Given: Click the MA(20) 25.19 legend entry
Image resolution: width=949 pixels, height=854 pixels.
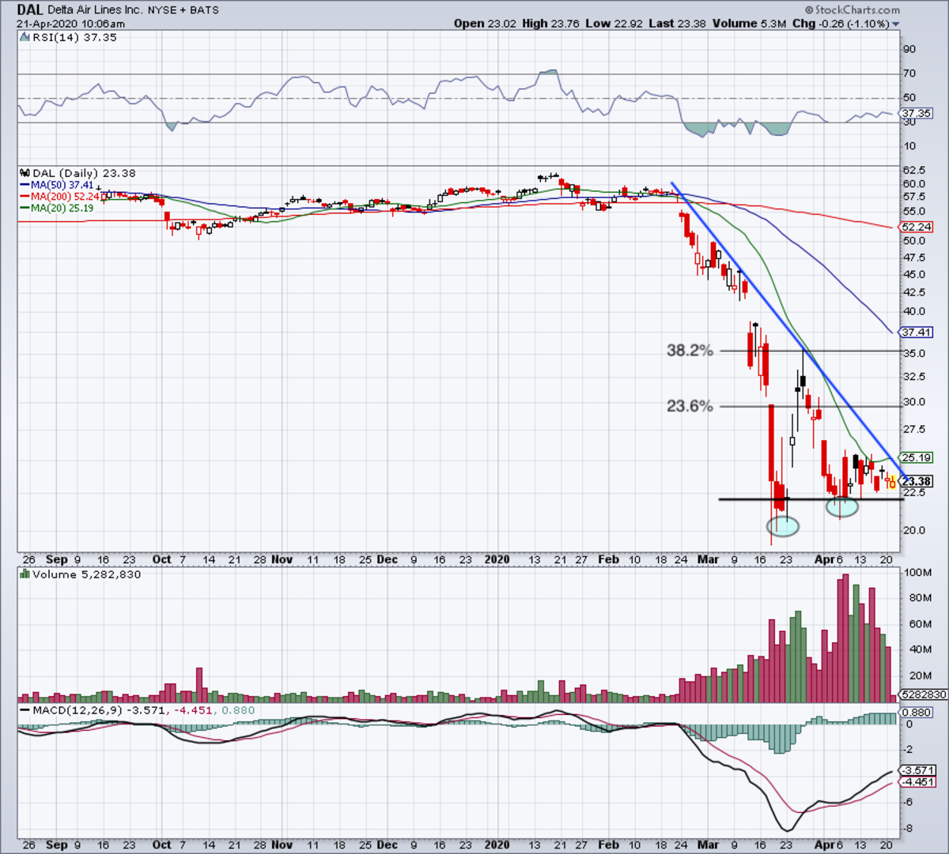Looking at the screenshot, I should (62, 209).
